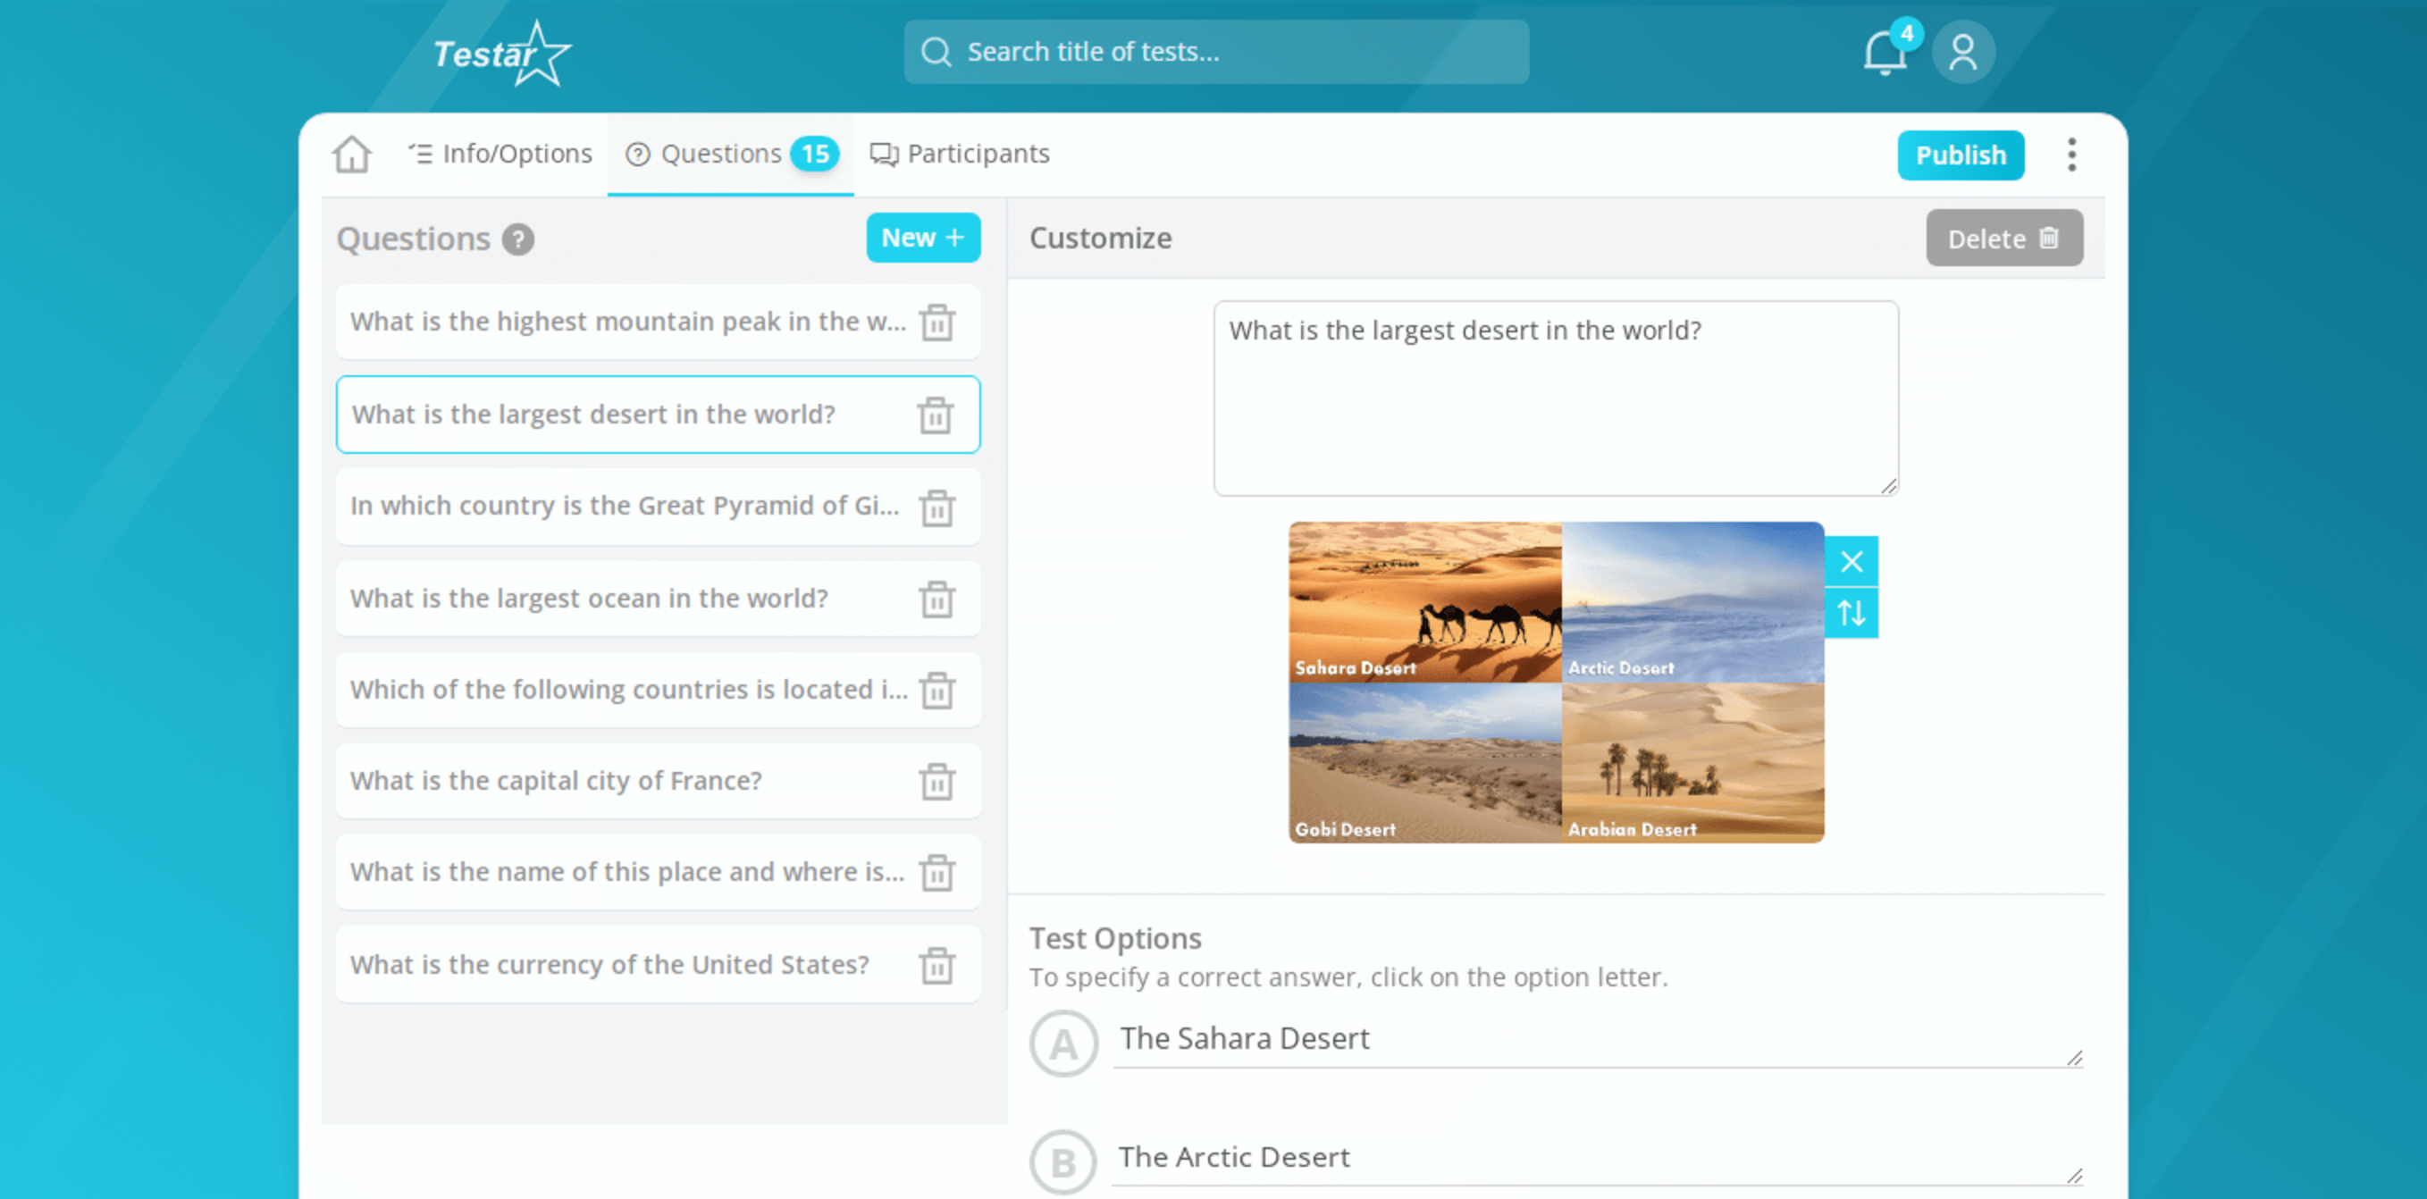Click the search title of tests field

(1215, 52)
